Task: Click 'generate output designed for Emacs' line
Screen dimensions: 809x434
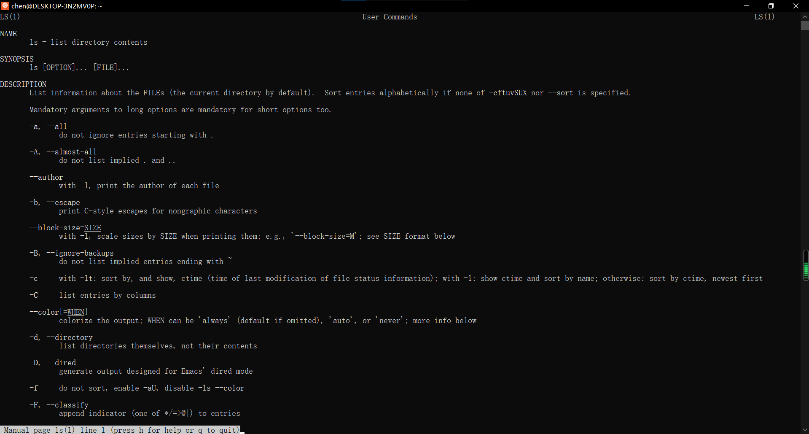Action: point(156,371)
